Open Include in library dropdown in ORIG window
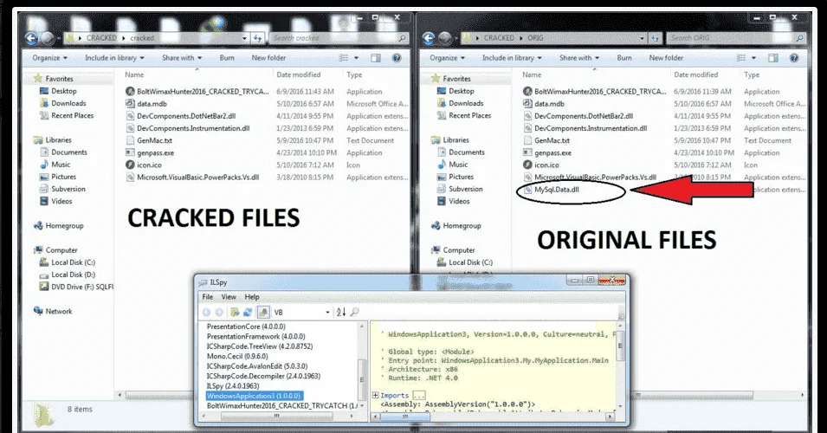This screenshot has width=827, height=433. pos(512,57)
